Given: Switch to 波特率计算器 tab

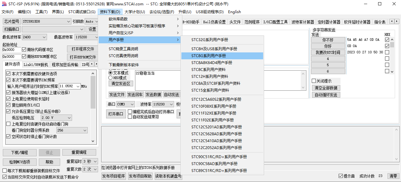Looking at the screenshot, I should (303, 22).
